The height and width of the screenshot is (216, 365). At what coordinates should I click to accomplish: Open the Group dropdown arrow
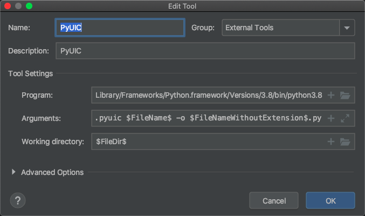(347, 28)
